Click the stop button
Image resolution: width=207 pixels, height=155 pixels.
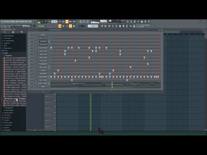tap(46, 22)
